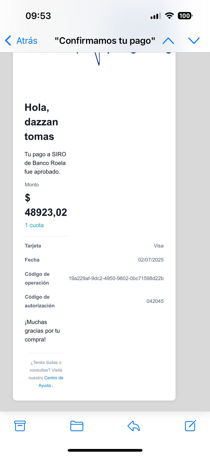Compose a new email with pencil icon
This screenshot has width=210, height=456.
(x=190, y=426)
